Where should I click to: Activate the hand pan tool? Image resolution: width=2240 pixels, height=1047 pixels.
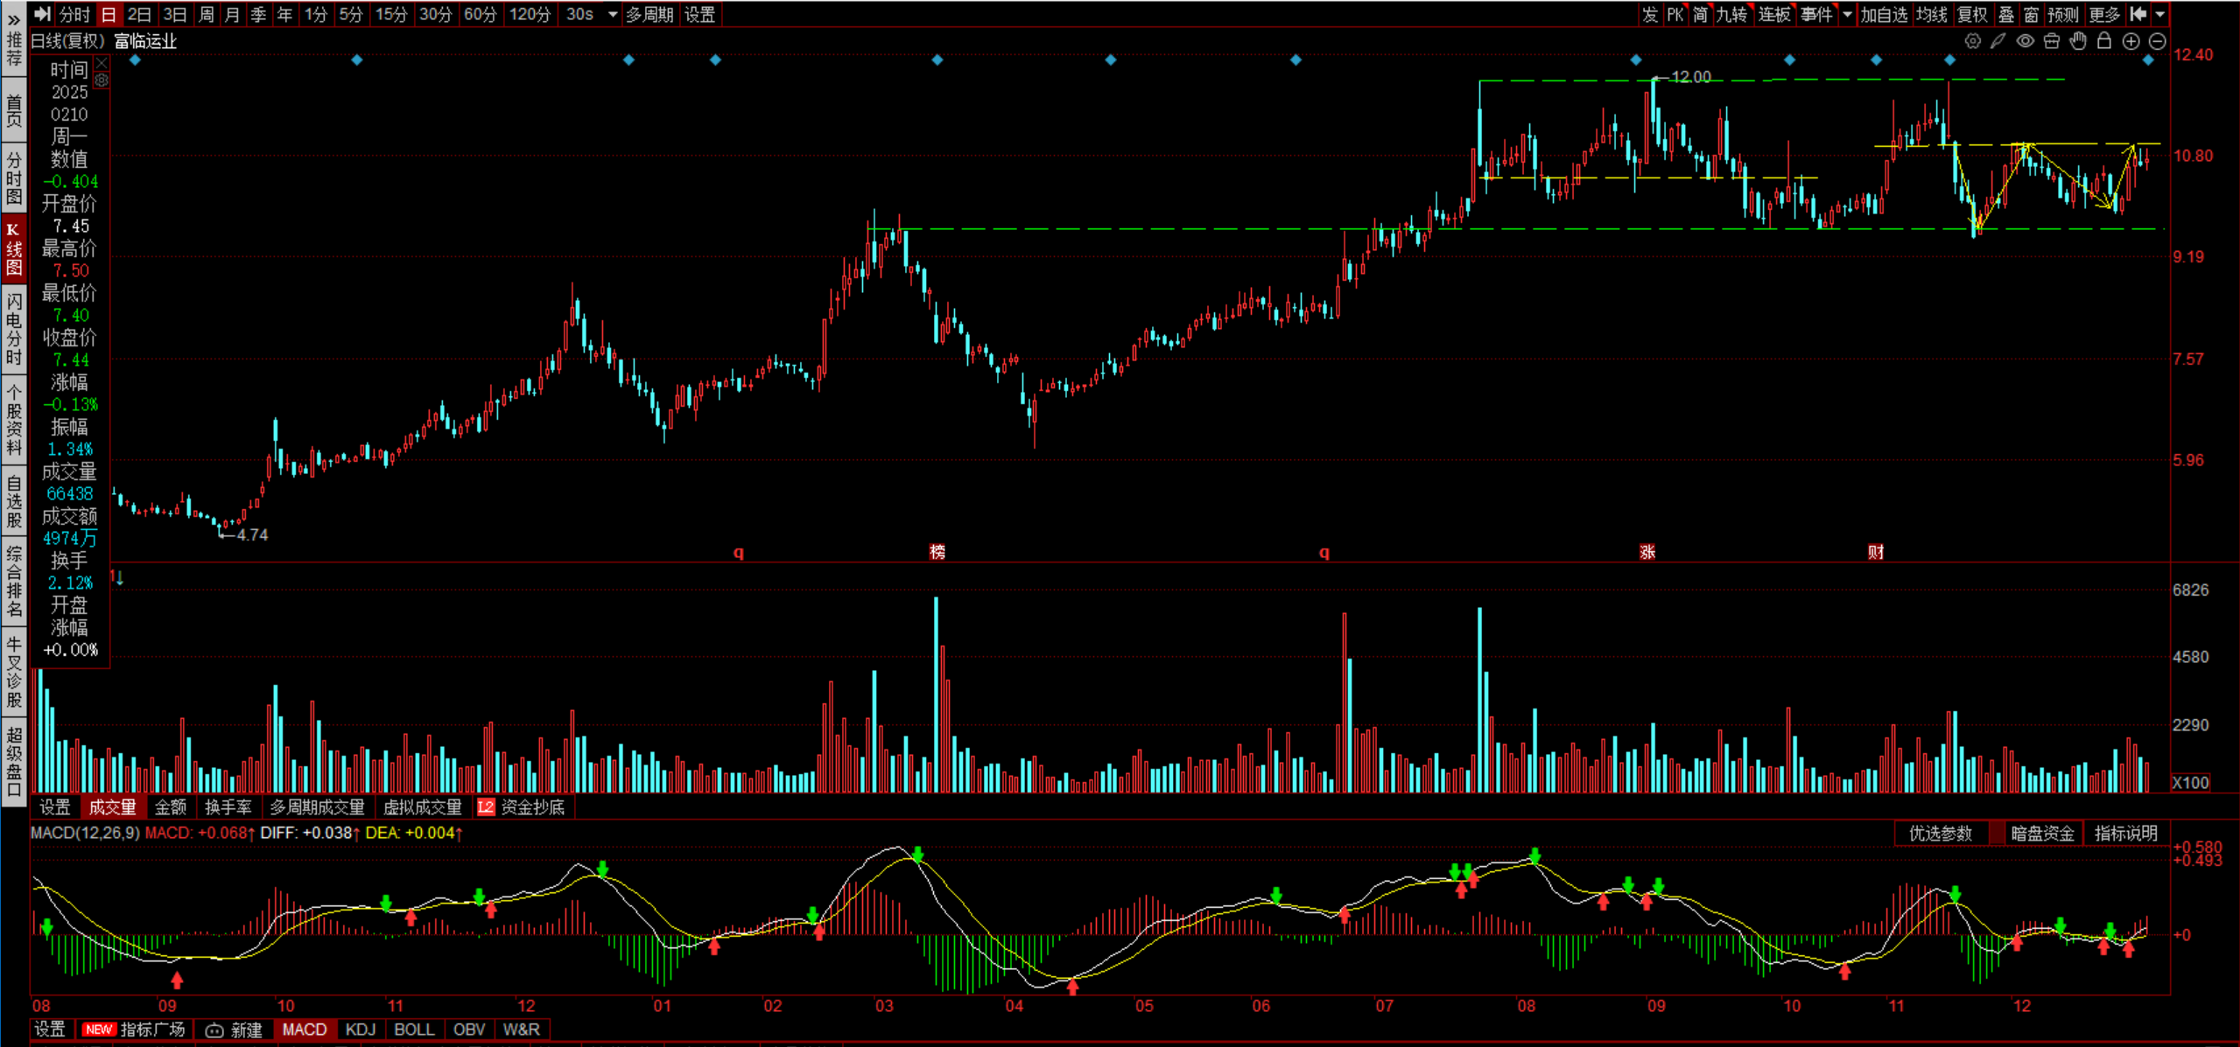click(x=2078, y=41)
